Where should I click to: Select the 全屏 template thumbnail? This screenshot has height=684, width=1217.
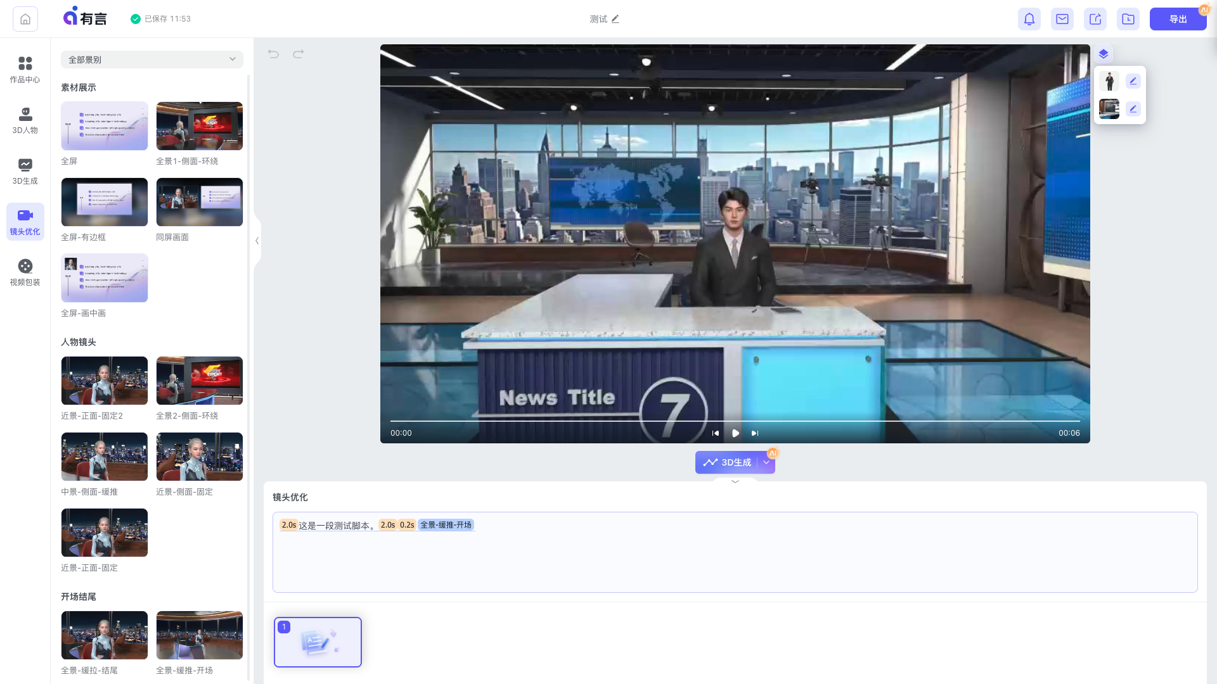(x=105, y=126)
